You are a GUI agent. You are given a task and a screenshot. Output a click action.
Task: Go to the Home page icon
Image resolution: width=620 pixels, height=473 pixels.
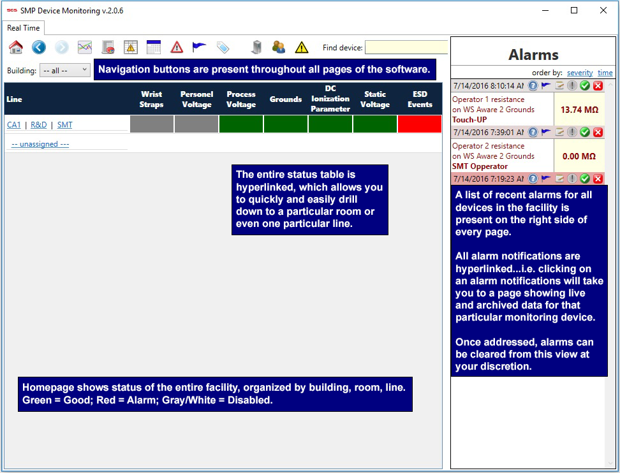click(16, 47)
